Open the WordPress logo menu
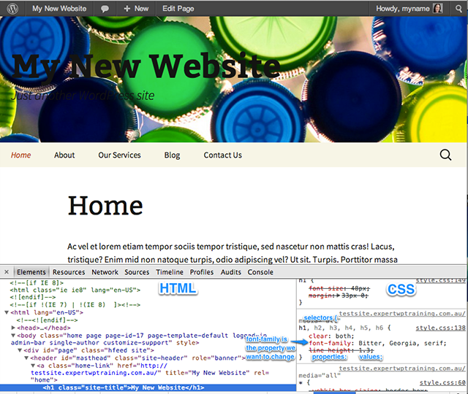This screenshot has width=468, height=394. click(x=12, y=8)
